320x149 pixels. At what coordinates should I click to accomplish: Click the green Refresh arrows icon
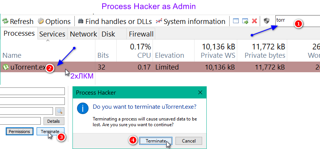click(5, 21)
